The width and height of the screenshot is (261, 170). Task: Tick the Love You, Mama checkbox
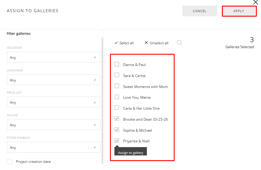click(x=117, y=97)
